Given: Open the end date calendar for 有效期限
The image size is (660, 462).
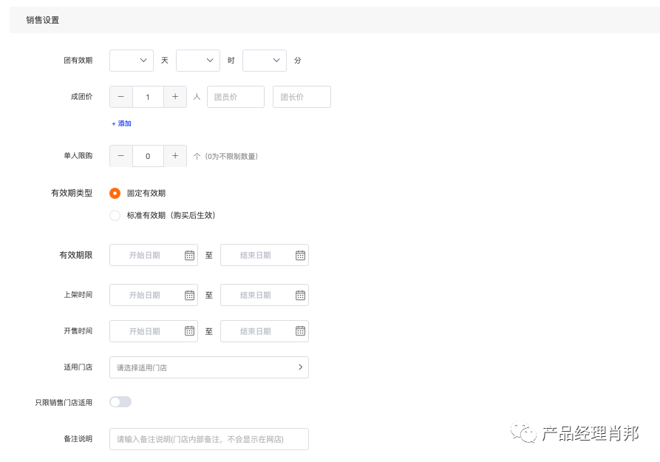Looking at the screenshot, I should point(300,255).
